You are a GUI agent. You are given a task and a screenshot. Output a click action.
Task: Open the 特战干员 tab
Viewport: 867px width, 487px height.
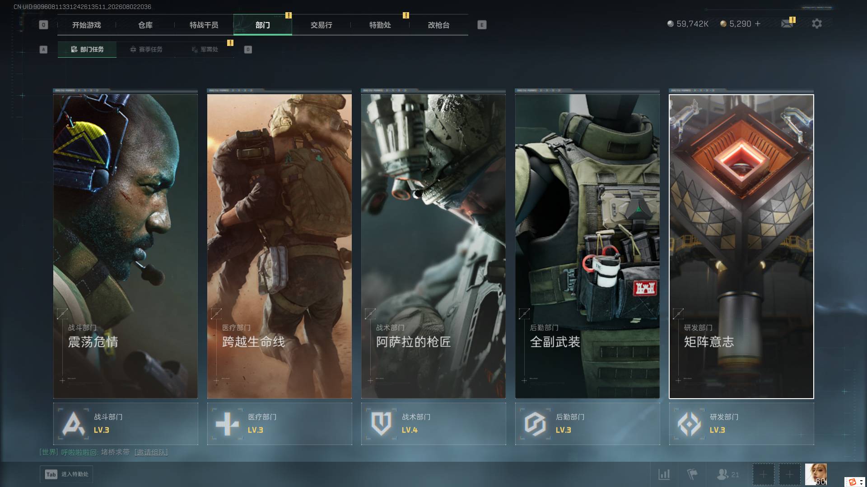[204, 25]
